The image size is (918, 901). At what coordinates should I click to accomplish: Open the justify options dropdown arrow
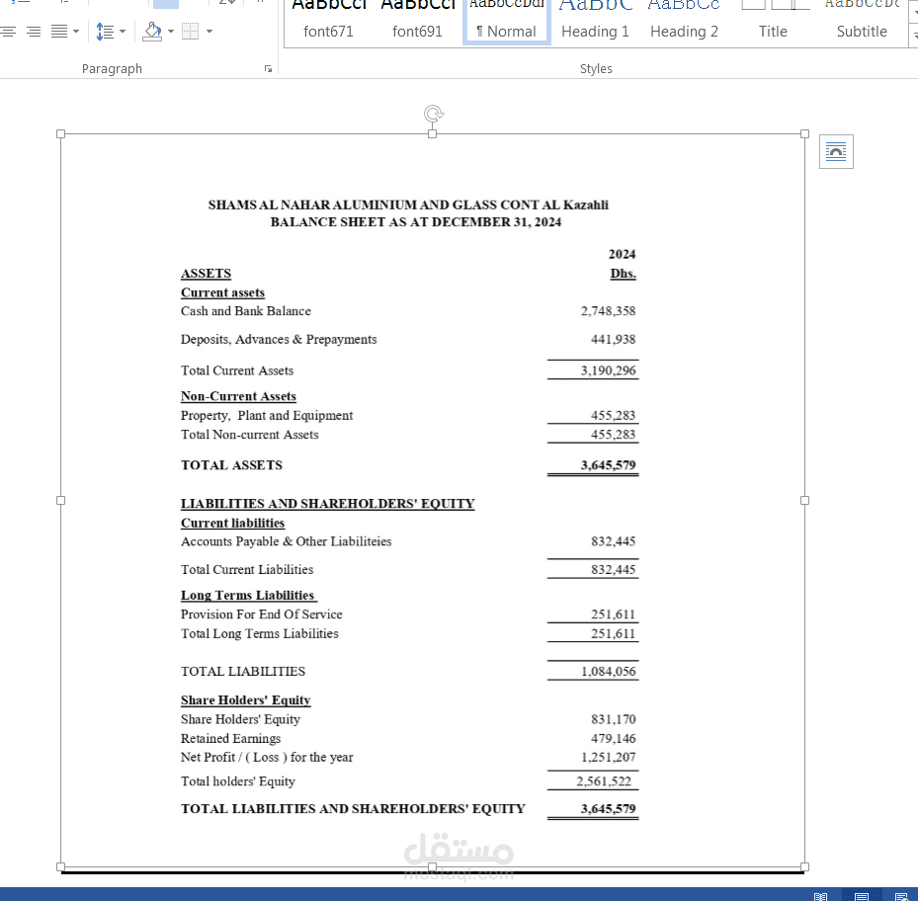76,32
